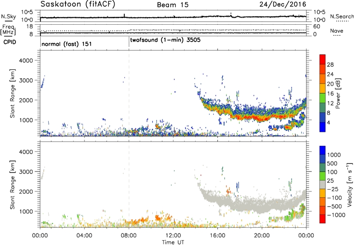354x245 pixels.
Task: Click 'Power [dB]' color bar label
Action: click(338, 93)
